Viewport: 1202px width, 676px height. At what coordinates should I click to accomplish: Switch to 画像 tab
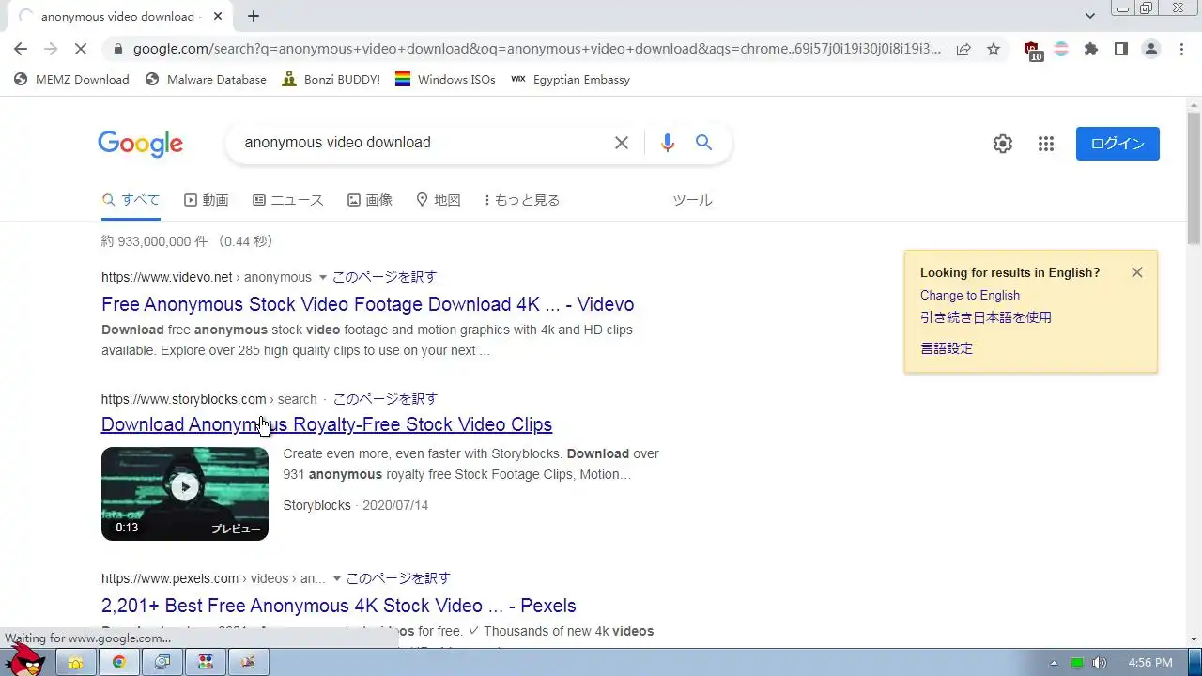coord(370,200)
